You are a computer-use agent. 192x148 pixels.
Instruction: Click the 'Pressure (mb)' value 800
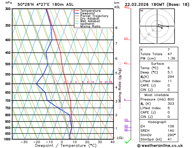tap(171, 99)
